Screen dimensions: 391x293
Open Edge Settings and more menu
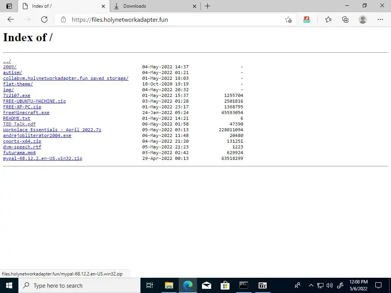click(x=380, y=19)
